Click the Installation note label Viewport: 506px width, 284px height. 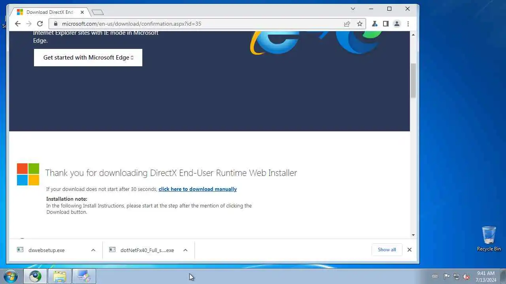(66, 199)
